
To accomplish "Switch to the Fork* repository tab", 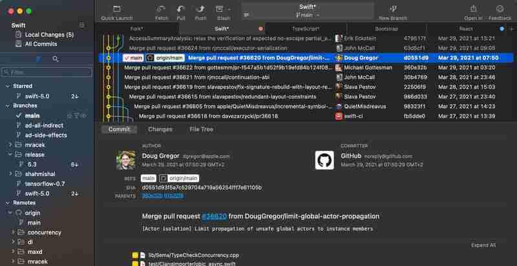I will pos(137,28).
